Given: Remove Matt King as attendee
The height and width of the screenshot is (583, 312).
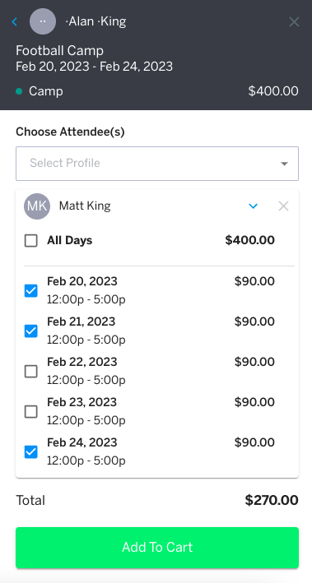Looking at the screenshot, I should tap(284, 206).
